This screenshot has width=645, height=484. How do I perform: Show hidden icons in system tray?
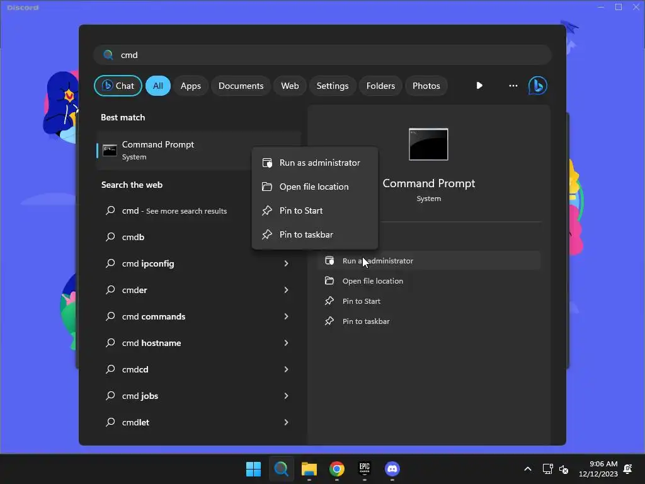(528, 469)
